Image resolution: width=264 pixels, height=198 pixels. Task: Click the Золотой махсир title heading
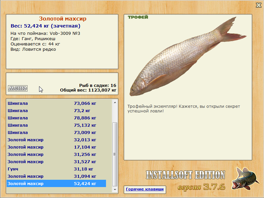[63, 19]
